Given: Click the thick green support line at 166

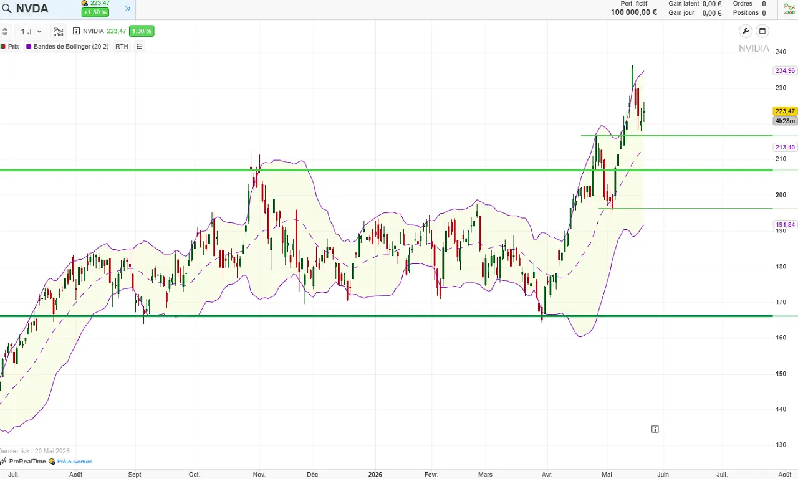Looking at the screenshot, I should [x=387, y=316].
